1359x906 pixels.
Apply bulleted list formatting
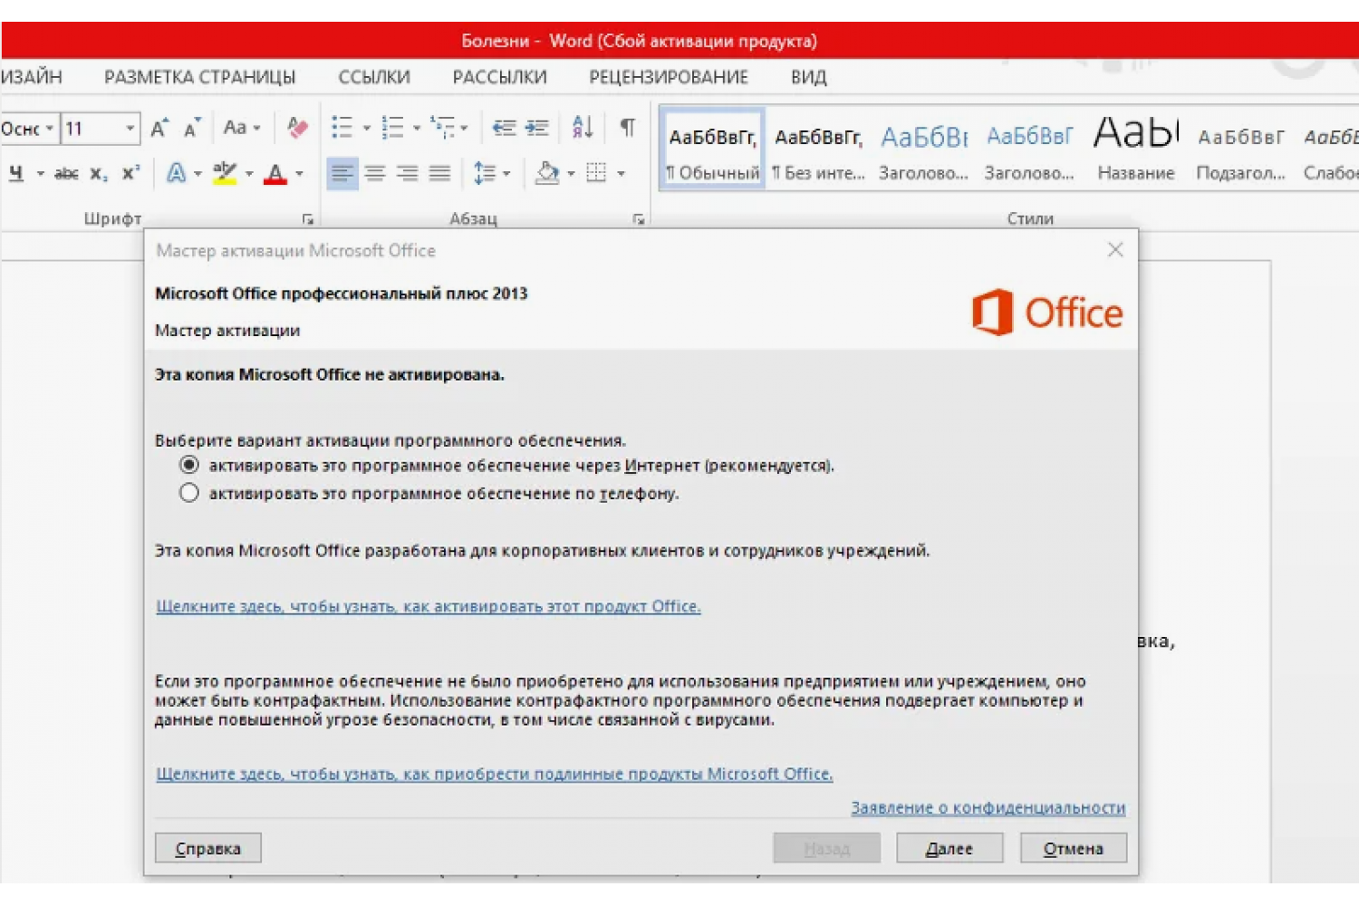pos(342,128)
